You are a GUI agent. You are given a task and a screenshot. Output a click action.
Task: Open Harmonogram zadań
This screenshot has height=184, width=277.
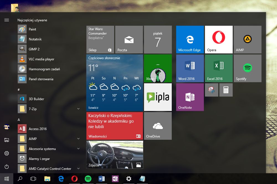coord(49,69)
